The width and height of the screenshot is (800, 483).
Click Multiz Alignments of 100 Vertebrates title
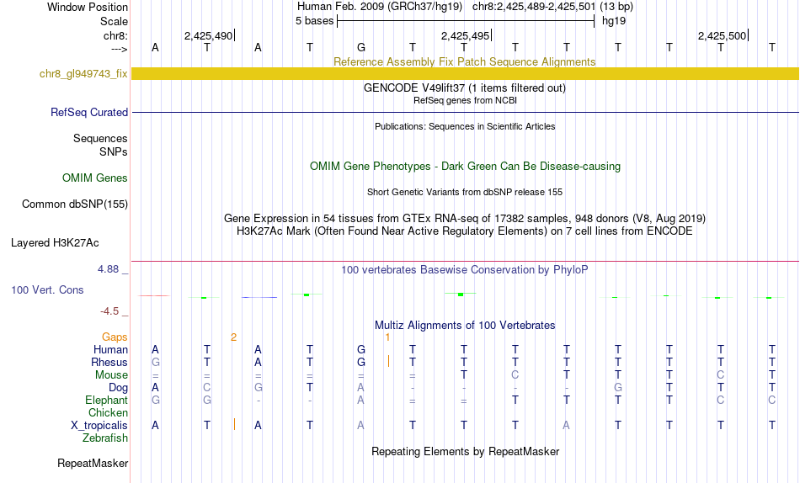coord(465,326)
